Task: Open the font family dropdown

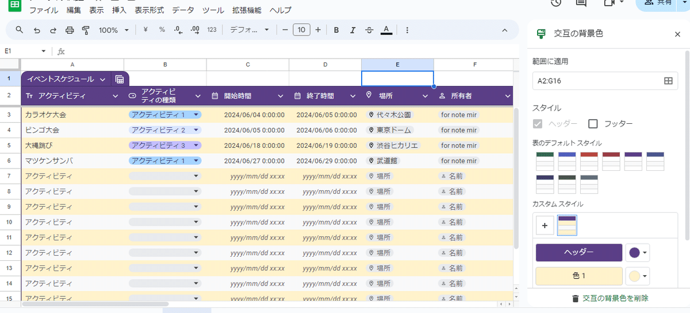Action: 250,30
